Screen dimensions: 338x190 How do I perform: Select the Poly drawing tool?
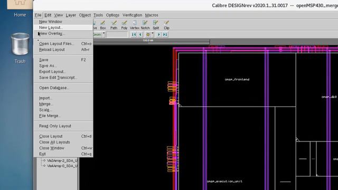124,25
